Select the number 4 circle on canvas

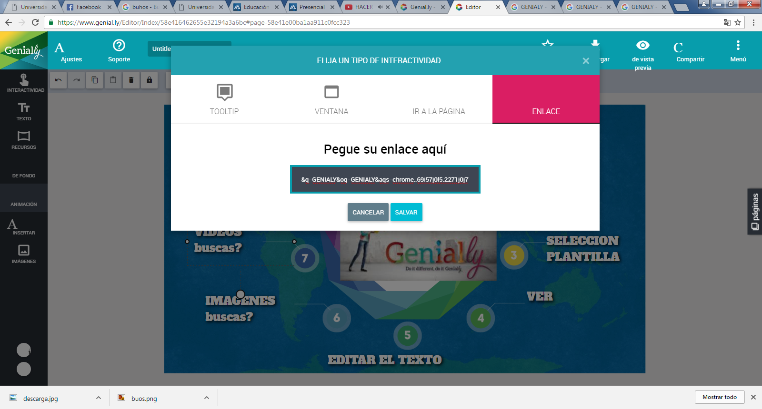click(481, 318)
